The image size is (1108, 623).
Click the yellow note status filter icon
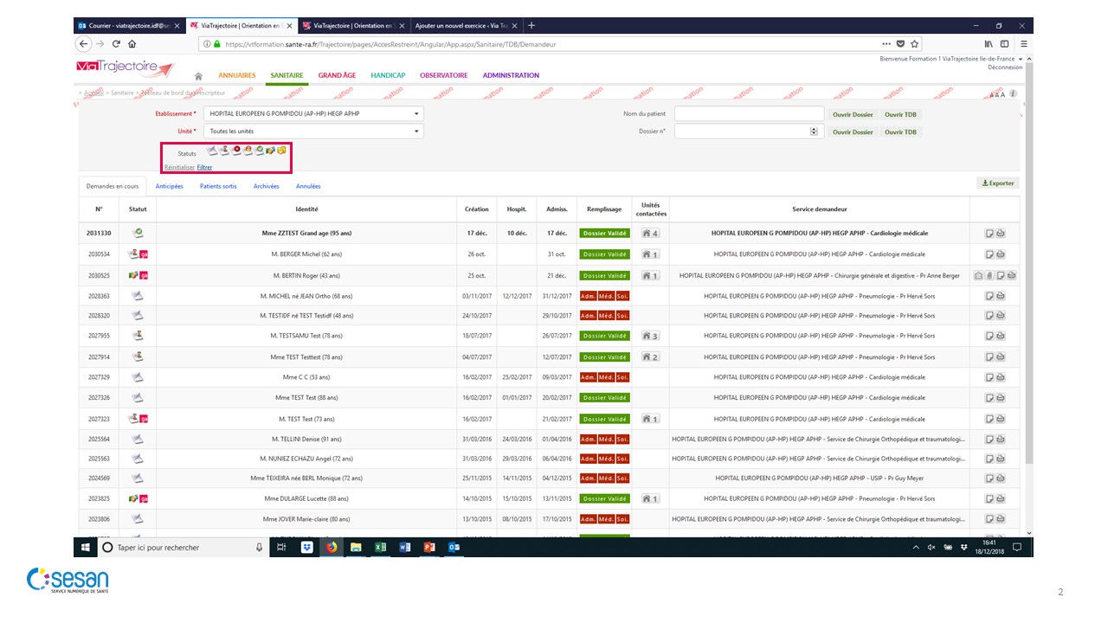point(281,151)
